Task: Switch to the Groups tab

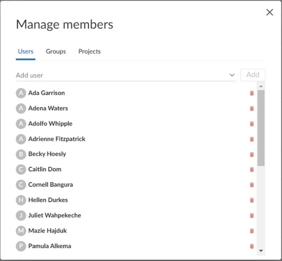Action: coord(56,52)
